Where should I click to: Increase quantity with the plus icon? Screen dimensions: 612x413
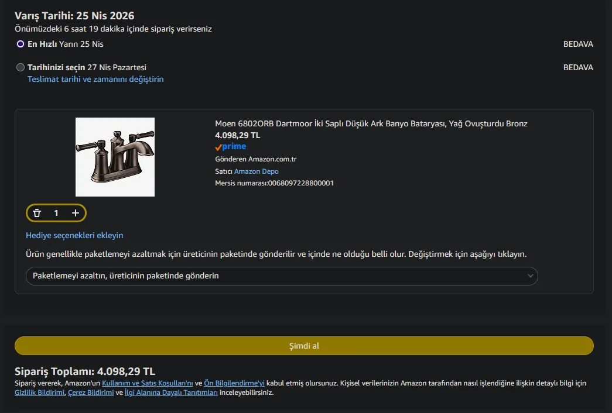[76, 213]
